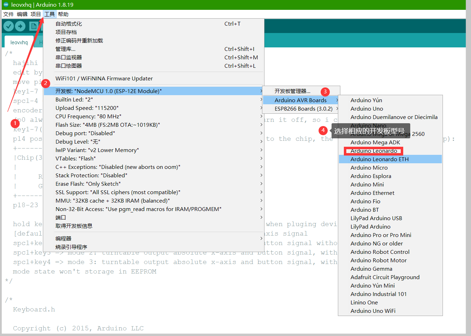Select Arduino Robot Motor board

(390, 261)
